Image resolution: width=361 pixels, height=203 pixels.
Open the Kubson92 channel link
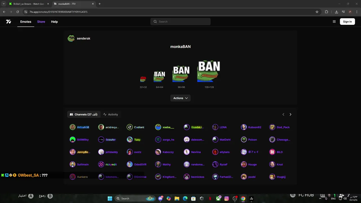click(x=255, y=127)
